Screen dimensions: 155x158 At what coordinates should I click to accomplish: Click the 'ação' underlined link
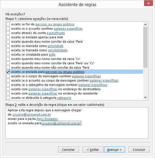(x=52, y=54)
